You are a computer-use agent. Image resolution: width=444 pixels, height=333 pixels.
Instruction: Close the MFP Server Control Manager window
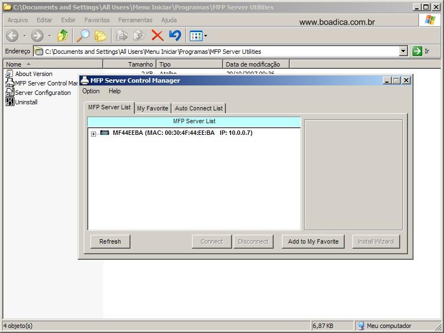[406, 80]
